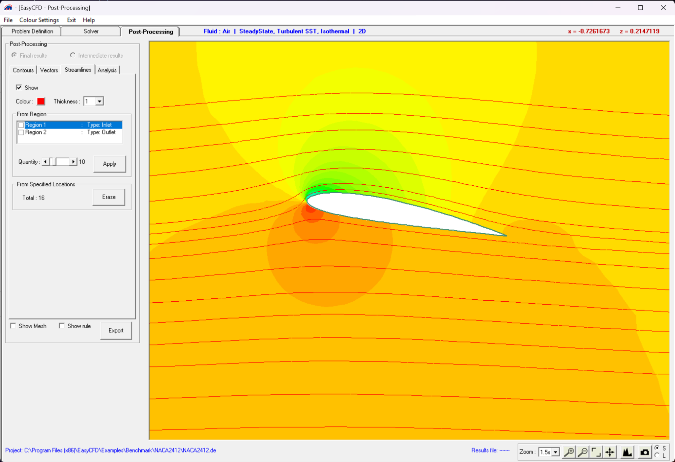Select the Post-Processing tab
The width and height of the screenshot is (675, 462).
tap(151, 32)
